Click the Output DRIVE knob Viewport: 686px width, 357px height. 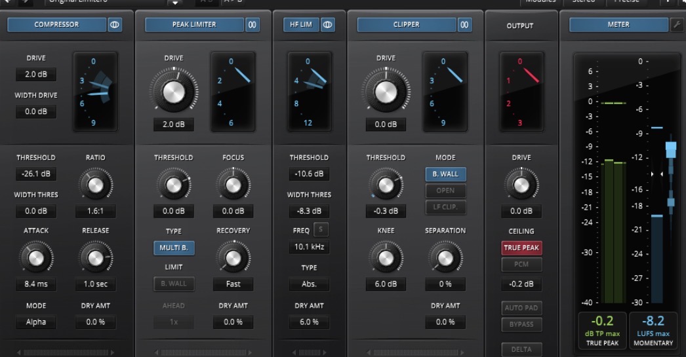(x=521, y=185)
